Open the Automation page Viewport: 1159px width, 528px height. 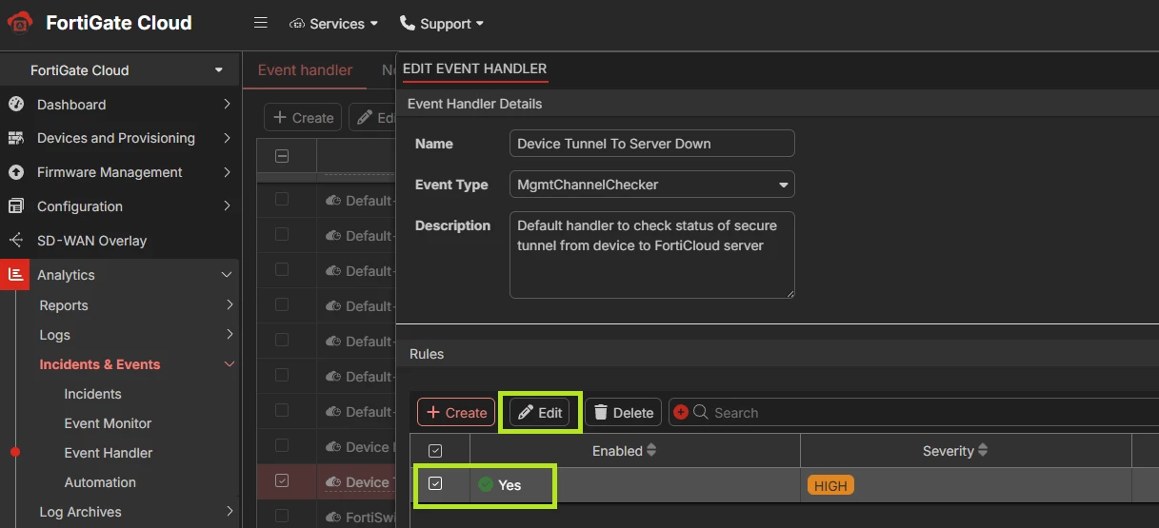pyautogui.click(x=100, y=482)
